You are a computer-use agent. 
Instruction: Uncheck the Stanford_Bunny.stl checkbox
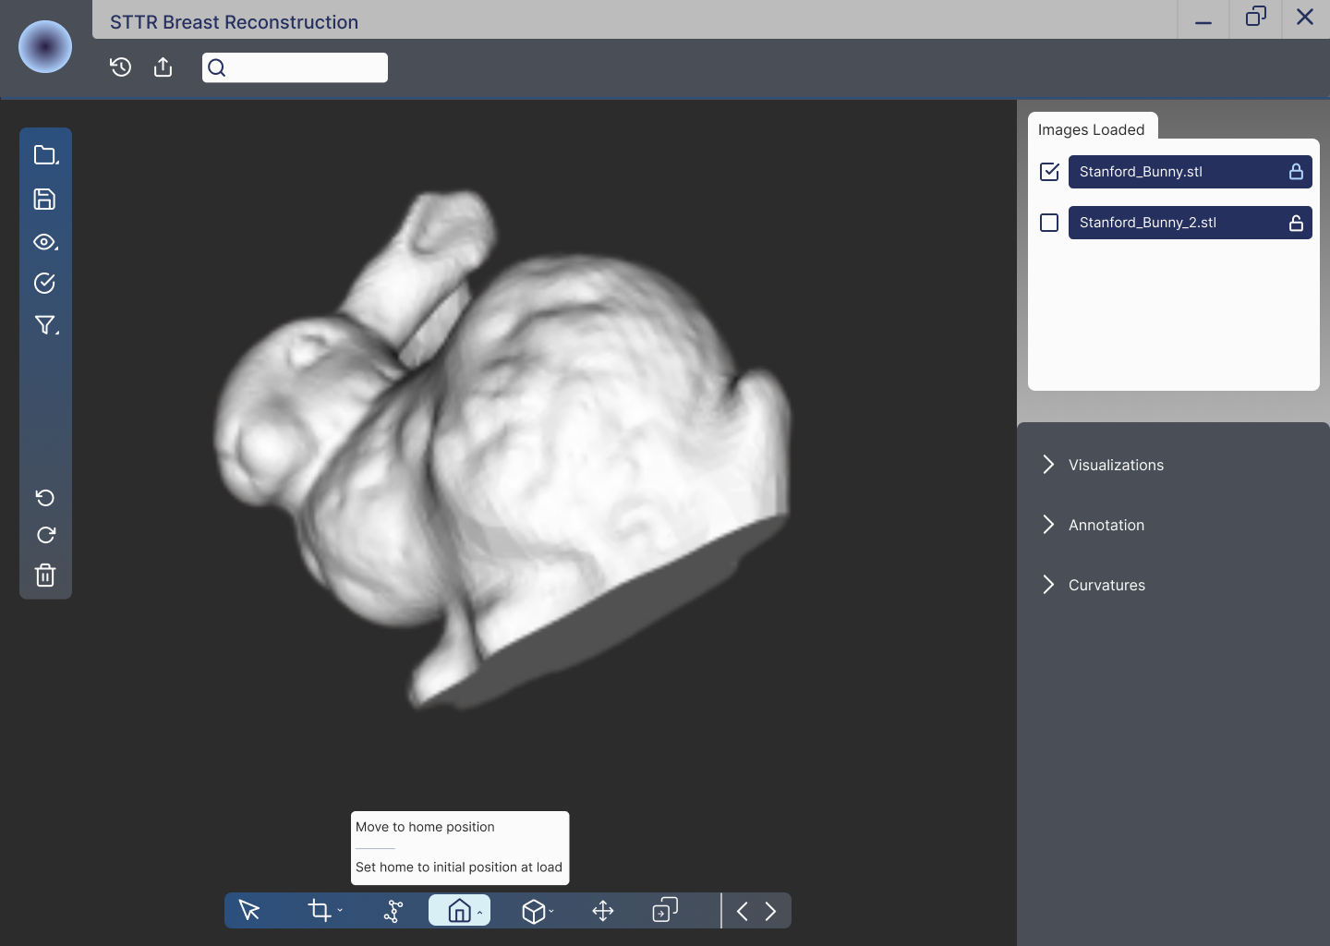(1049, 171)
